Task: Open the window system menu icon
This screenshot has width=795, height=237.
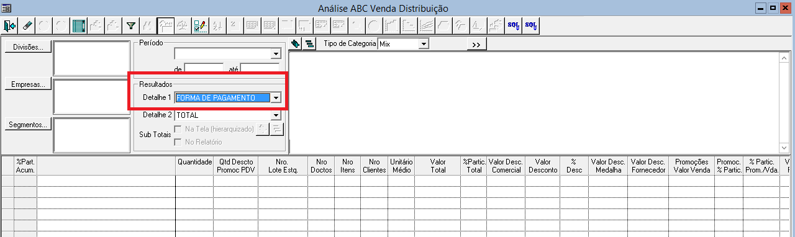Action: tap(7, 8)
